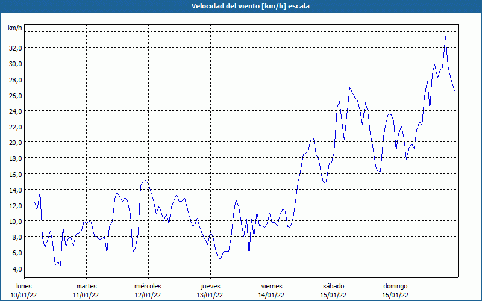
Task: Click the 'sábado' day label
Action: [334, 286]
